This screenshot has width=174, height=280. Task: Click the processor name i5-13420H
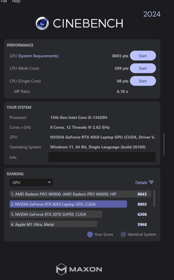79,117
